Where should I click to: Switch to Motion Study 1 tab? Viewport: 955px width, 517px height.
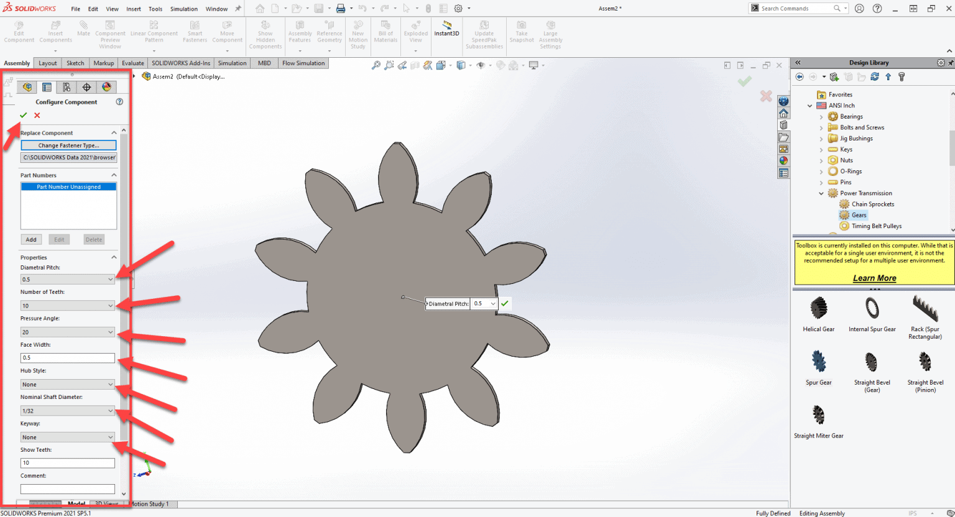[x=149, y=504]
